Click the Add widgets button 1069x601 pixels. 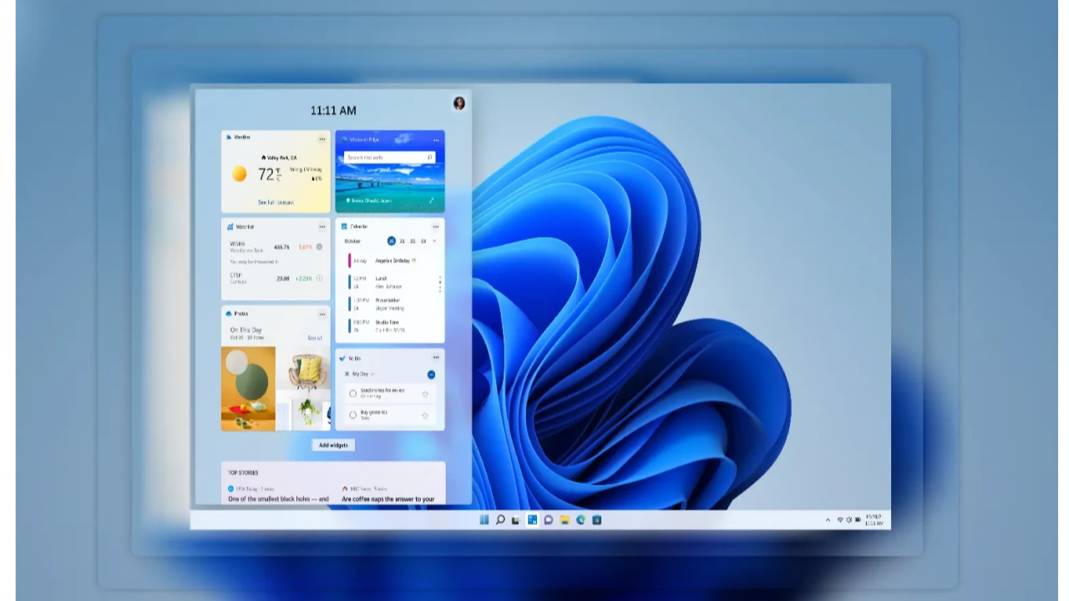click(x=333, y=445)
